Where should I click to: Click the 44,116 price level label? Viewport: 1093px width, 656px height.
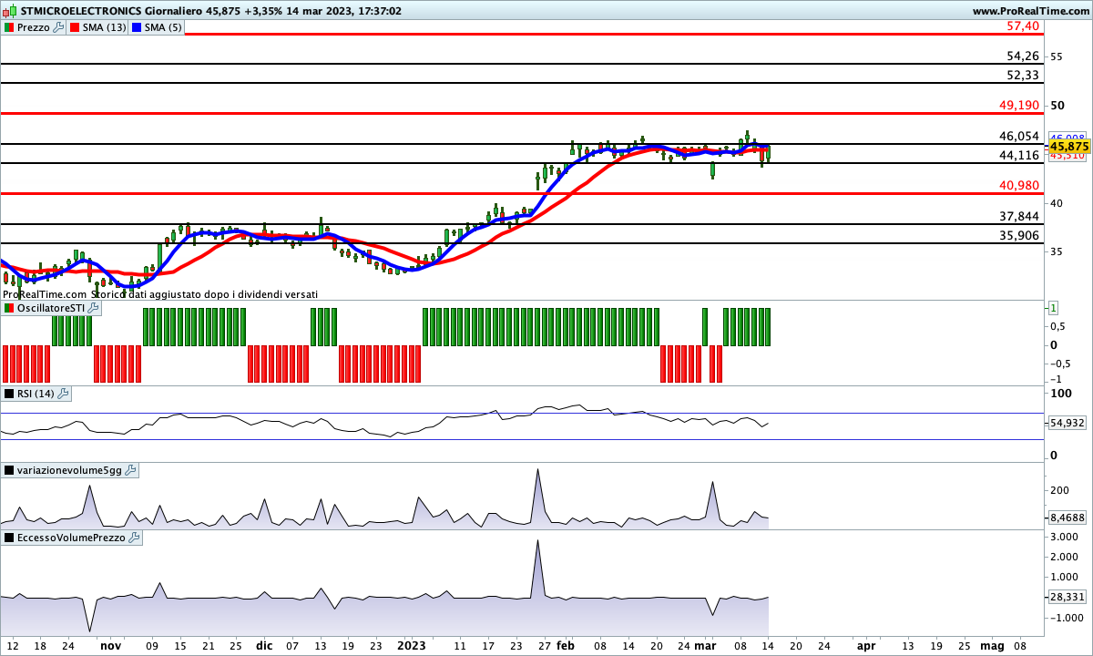(x=1019, y=156)
